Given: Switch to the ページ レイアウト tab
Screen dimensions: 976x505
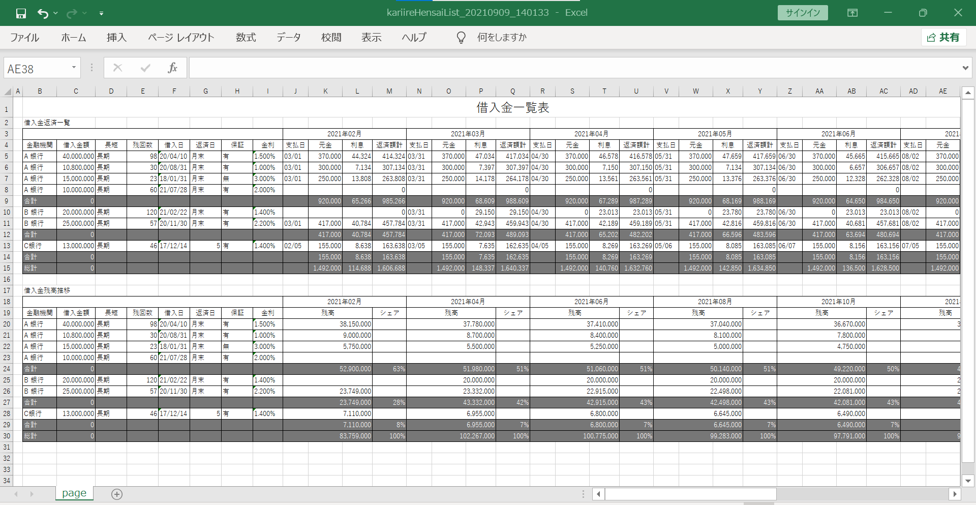Looking at the screenshot, I should click(x=181, y=37).
